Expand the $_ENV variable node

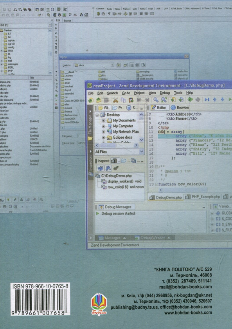(212, 224)
